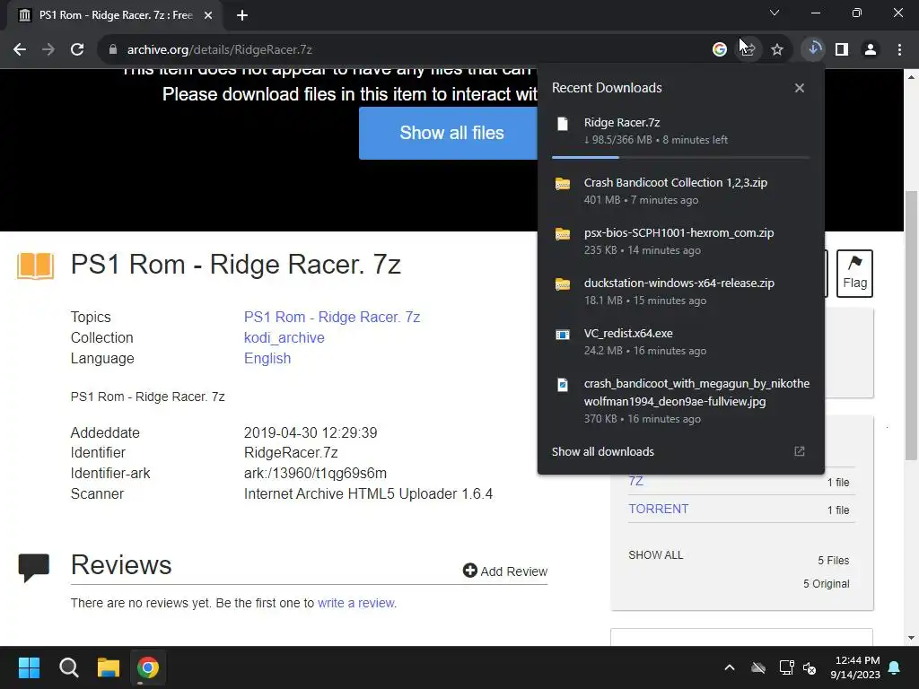919x689 pixels.
Task: Toggle the Chrome downloads button
Action: tap(813, 48)
